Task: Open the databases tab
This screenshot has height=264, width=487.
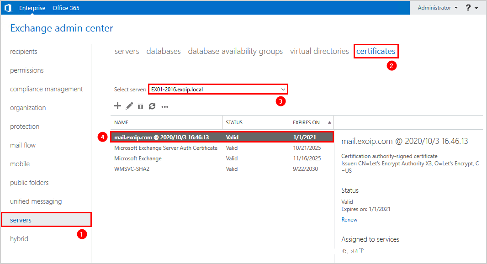Action: click(164, 51)
